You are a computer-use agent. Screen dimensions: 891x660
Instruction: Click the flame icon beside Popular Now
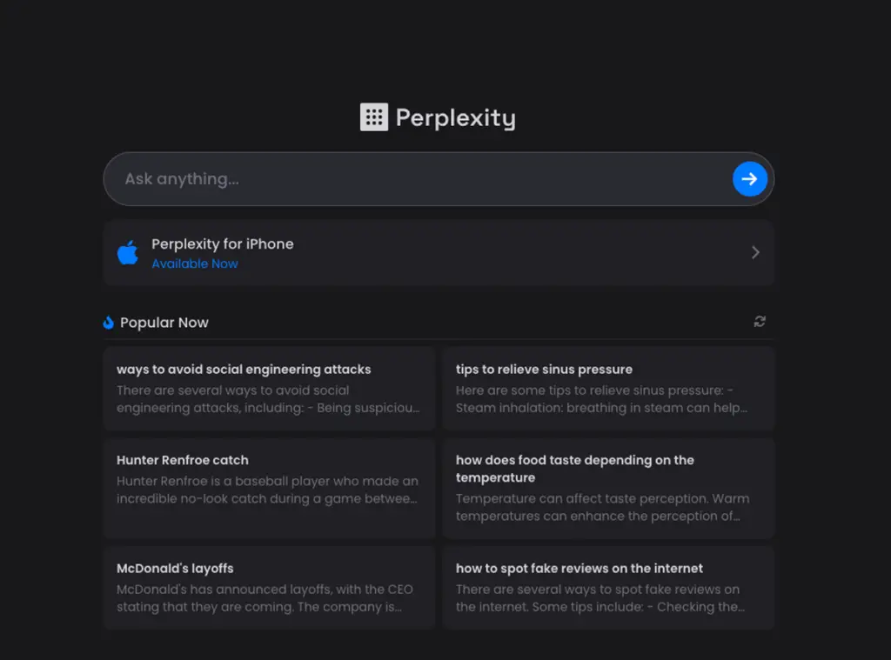pyautogui.click(x=107, y=322)
